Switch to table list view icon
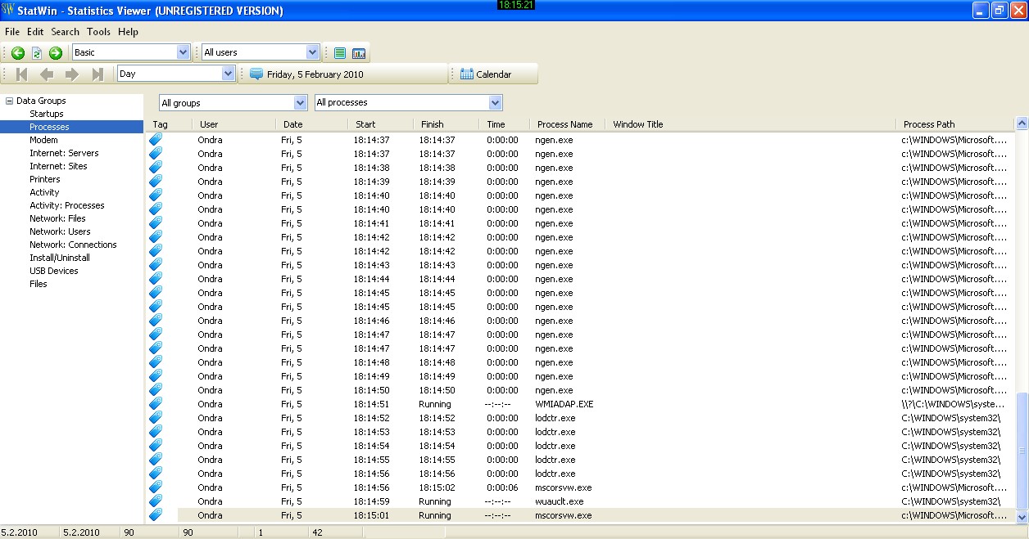Screen dimensions: 1029x539 (x=340, y=53)
